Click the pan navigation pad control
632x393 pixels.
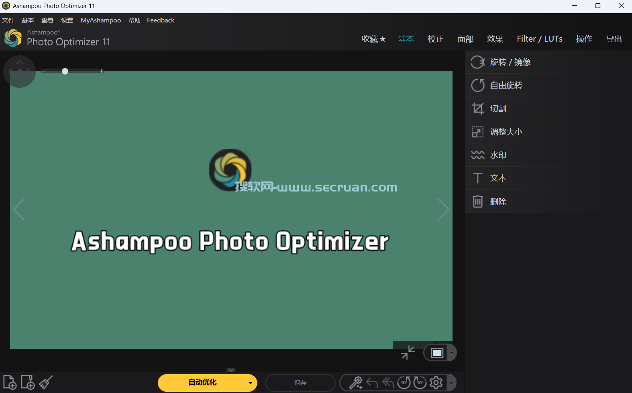[20, 72]
